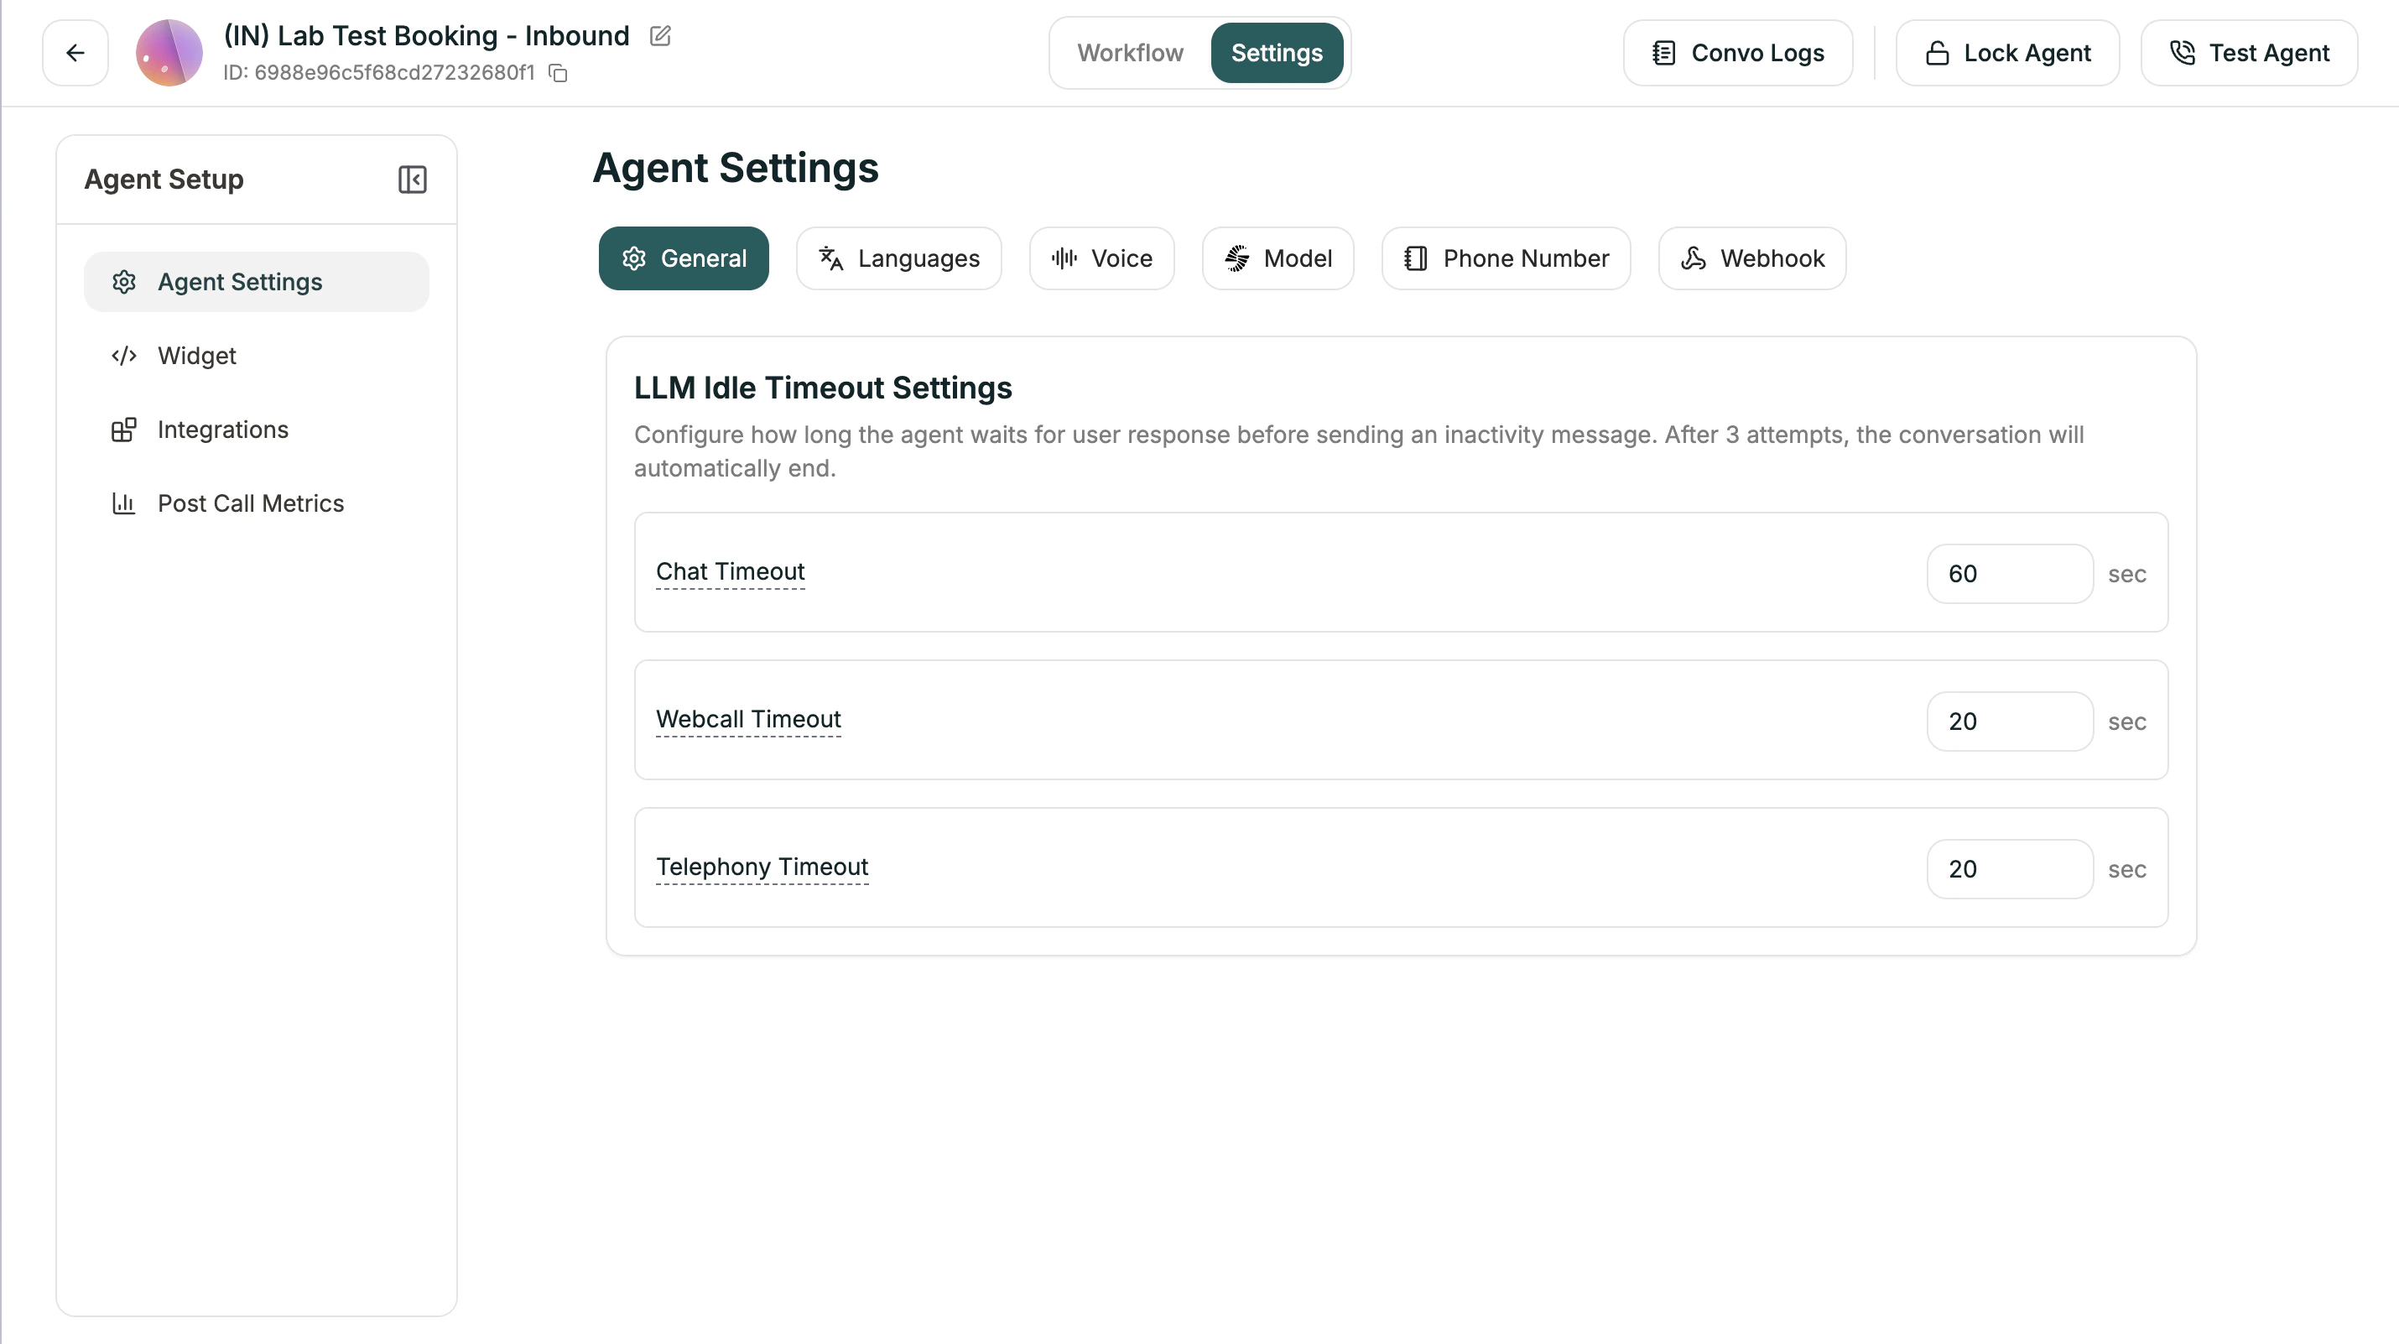Open the Webhook tab
The image size is (2399, 1344).
(1751, 258)
